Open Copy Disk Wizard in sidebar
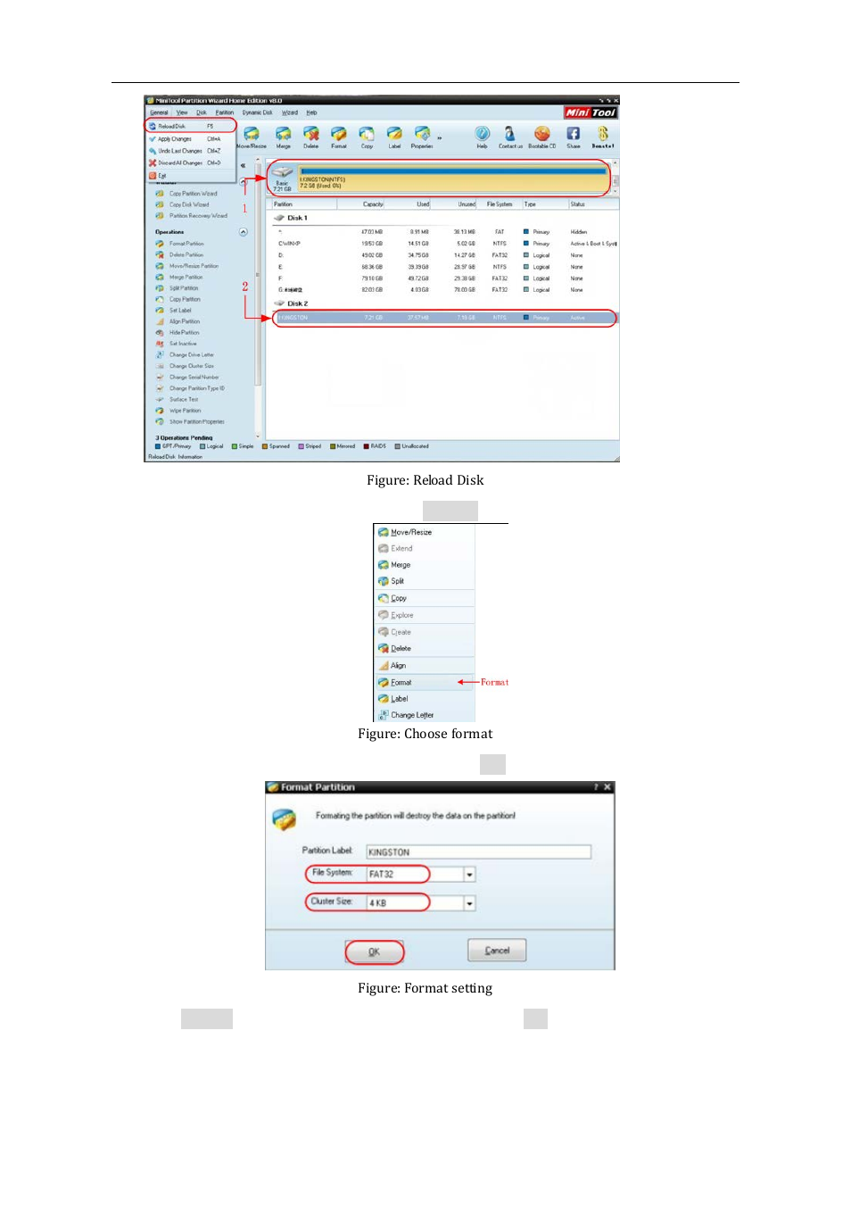The image size is (851, 1205). click(x=189, y=204)
